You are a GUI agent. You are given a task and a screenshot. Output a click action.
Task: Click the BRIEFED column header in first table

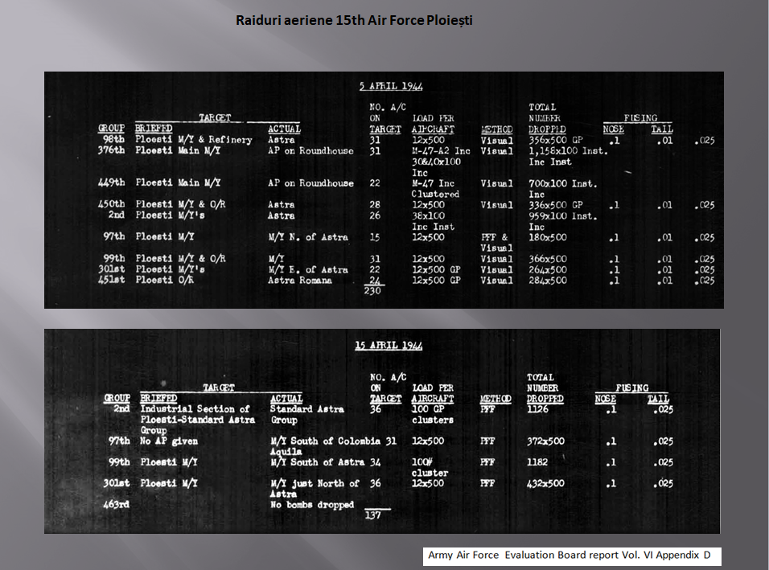[154, 129]
